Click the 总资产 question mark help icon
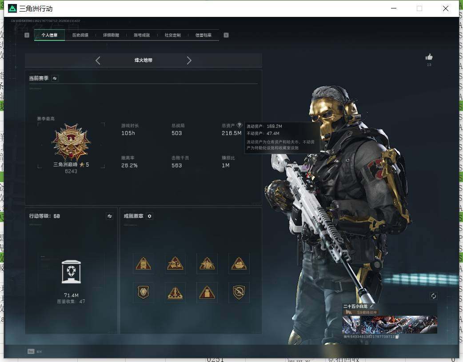This screenshot has width=463, height=362. 239,125
